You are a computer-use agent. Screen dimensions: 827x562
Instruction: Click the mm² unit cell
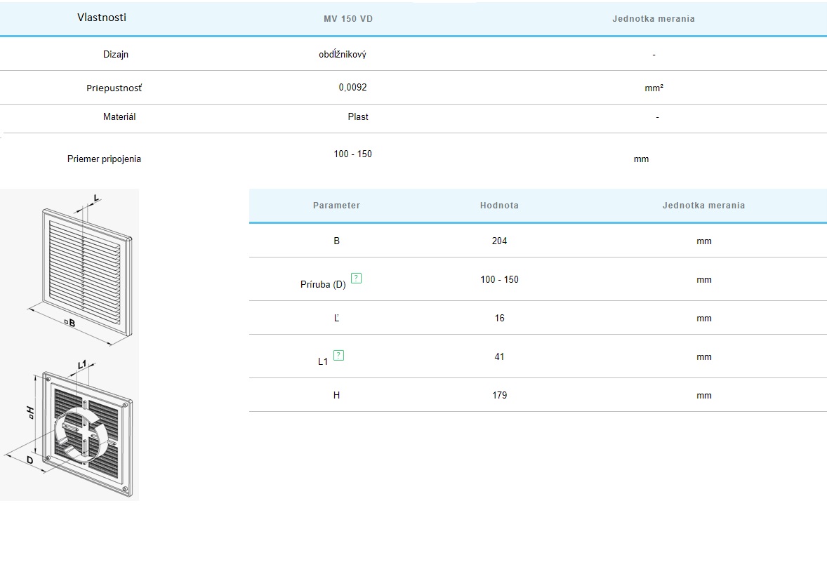(654, 88)
